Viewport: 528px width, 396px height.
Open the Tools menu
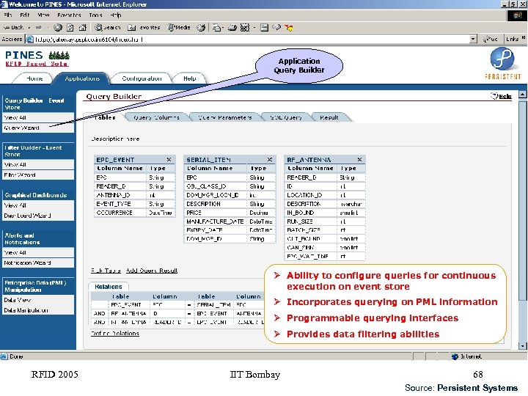pyautogui.click(x=95, y=15)
